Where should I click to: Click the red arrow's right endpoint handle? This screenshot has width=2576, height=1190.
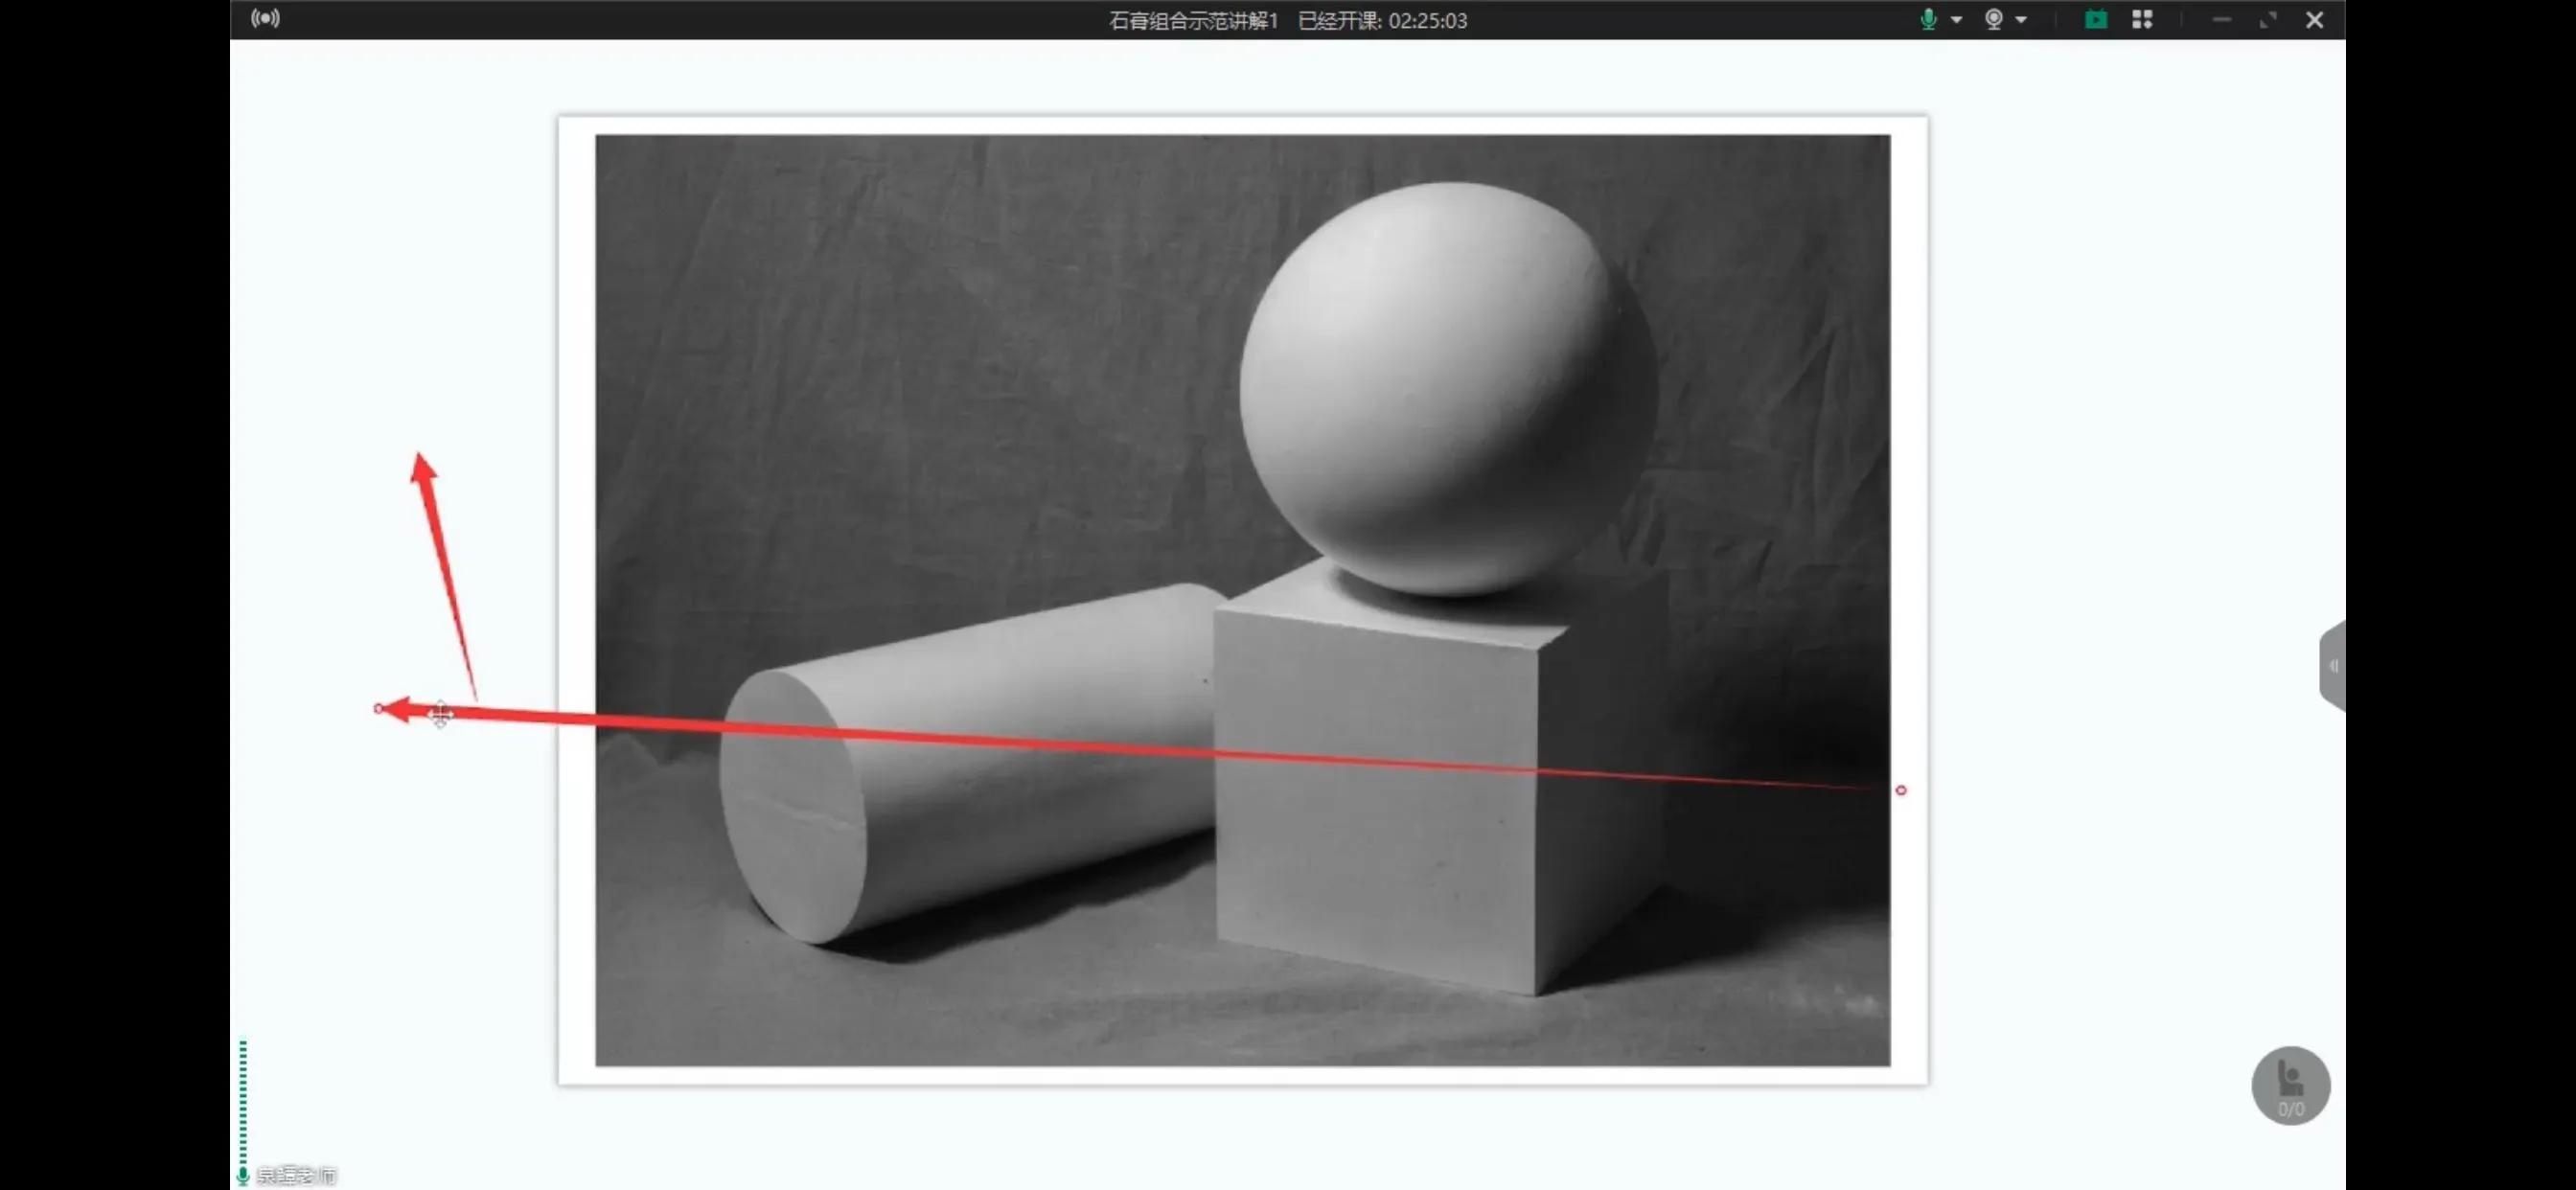(x=1901, y=791)
